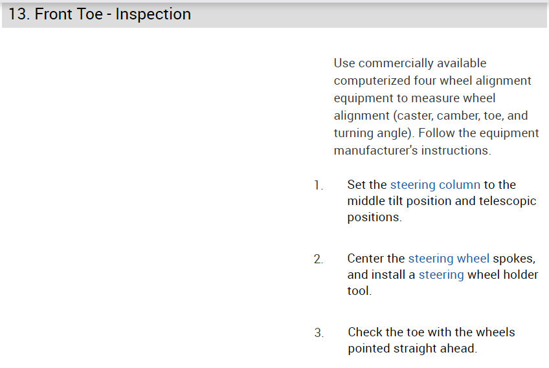The height and width of the screenshot is (368, 549).
Task: Open the "steering column" link
Action: [435, 185]
